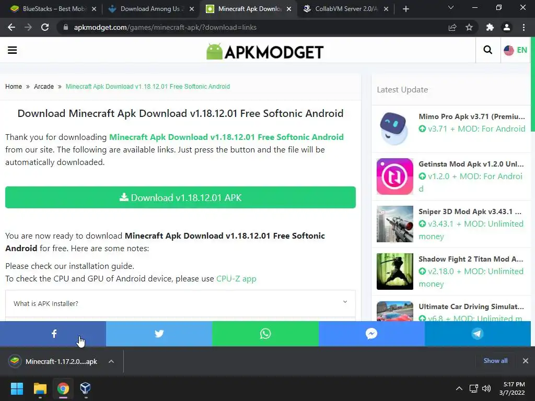The width and height of the screenshot is (535, 401).
Task: Open Chrome extensions puzzle icon
Action: [x=490, y=27]
